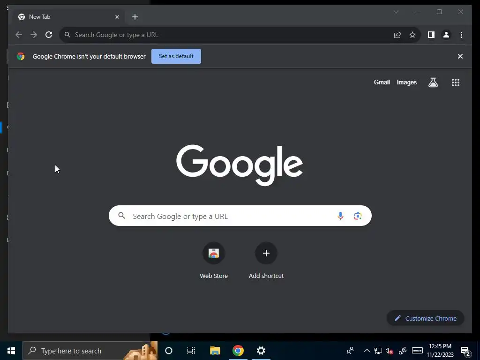Open a new tab with the plus button
This screenshot has height=360, width=480.
pos(135,17)
